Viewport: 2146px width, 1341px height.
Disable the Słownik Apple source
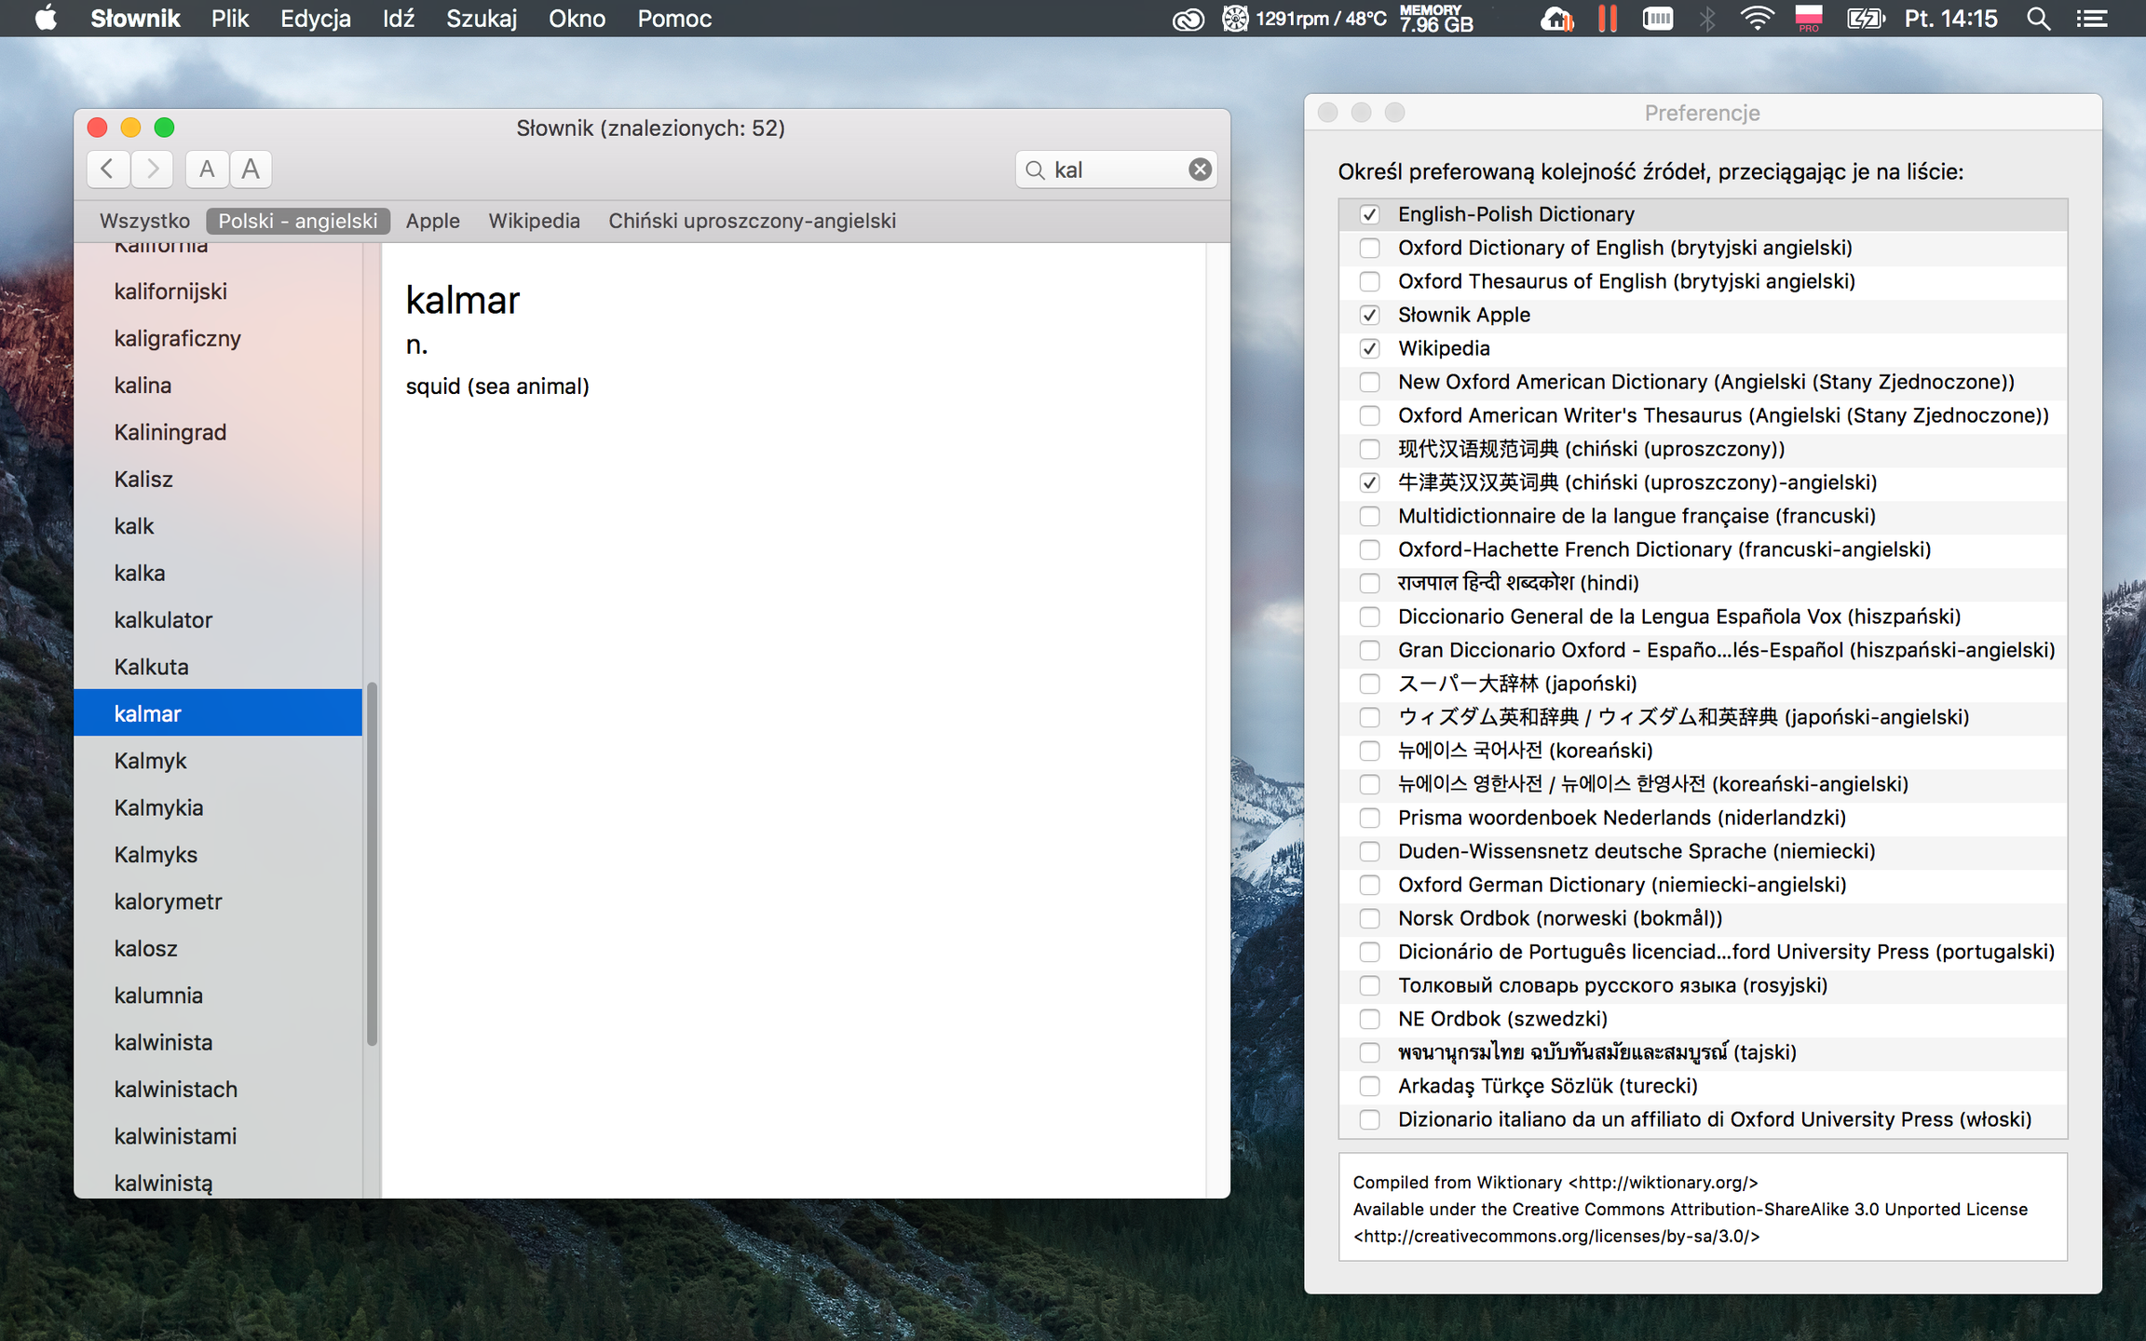click(x=1369, y=315)
